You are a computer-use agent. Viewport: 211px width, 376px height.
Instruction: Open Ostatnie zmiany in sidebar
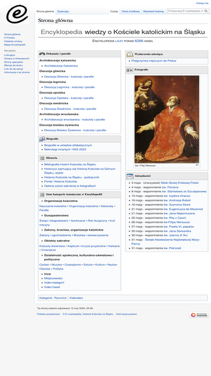pos(13,41)
